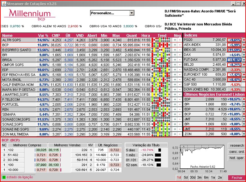Click the NASDAQ COMP index row
Viewport: 246px width, 182px height.
214,70
